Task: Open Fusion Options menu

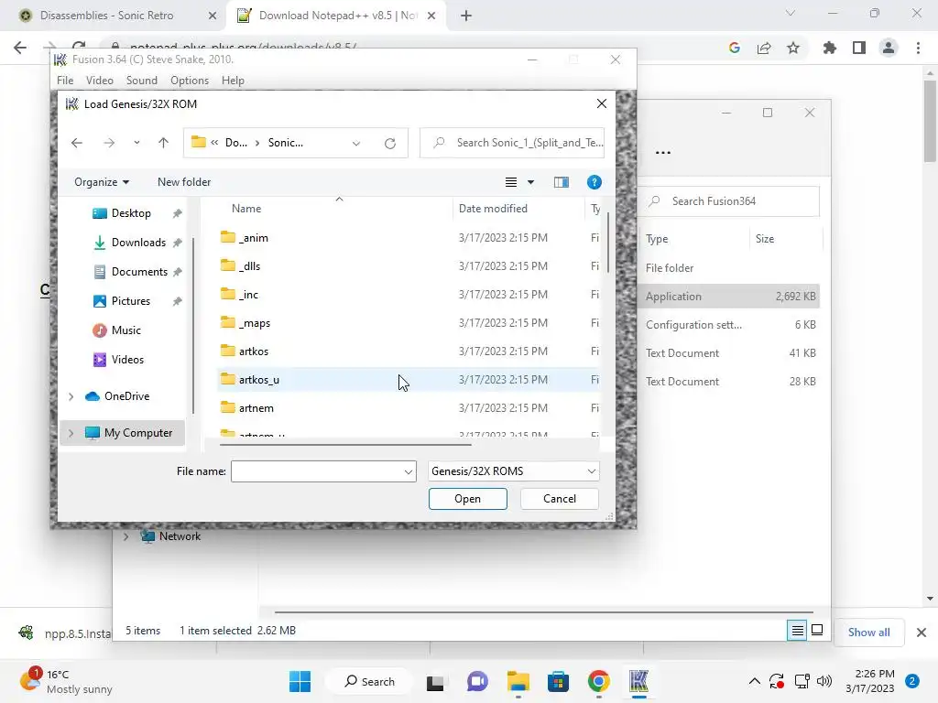Action: click(190, 81)
